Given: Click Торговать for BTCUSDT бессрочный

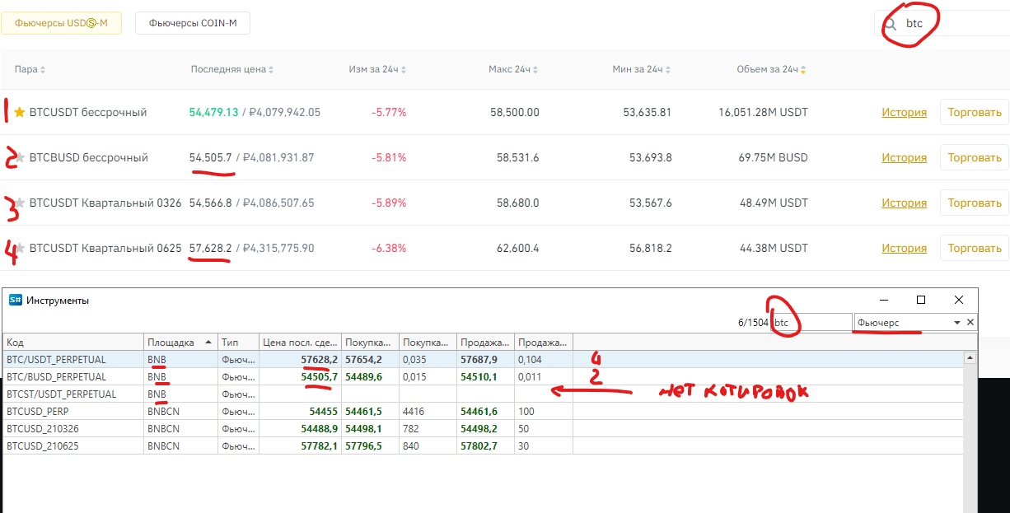Looking at the screenshot, I should pos(975,112).
